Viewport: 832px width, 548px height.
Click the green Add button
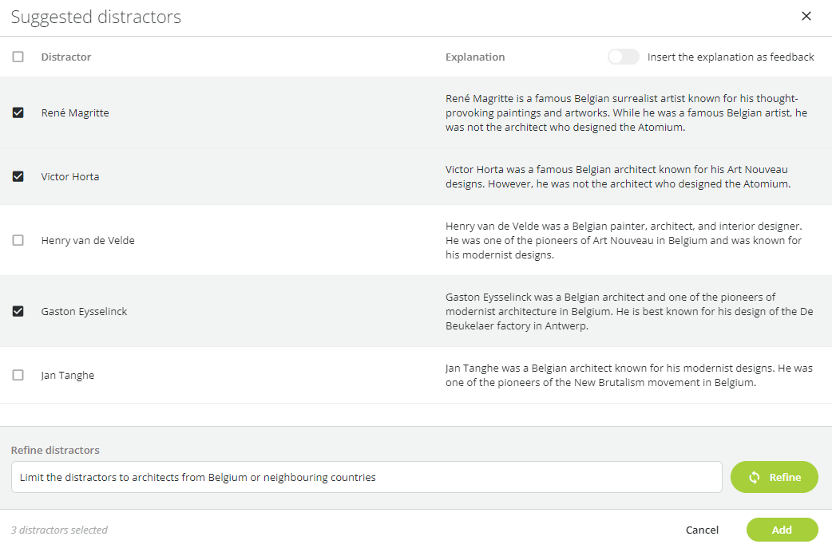click(x=782, y=530)
